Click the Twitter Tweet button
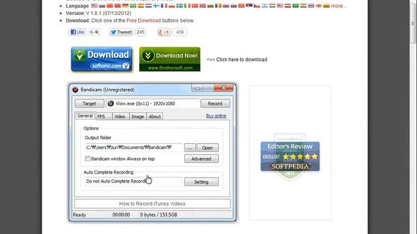 tap(121, 32)
